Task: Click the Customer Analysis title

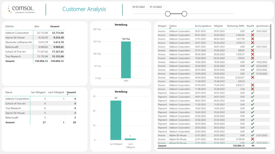Action: pyautogui.click(x=84, y=9)
